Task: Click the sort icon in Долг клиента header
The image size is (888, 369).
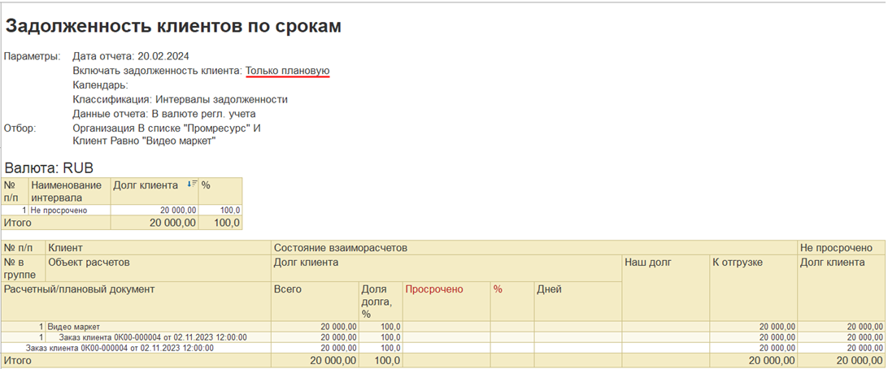Action: click(x=192, y=184)
